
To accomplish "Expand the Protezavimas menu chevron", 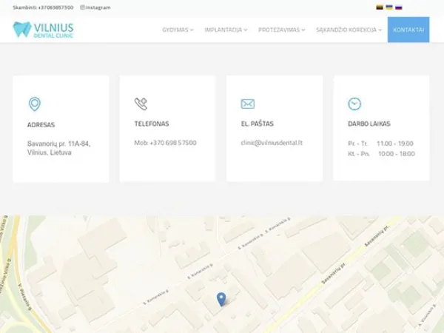I will click(303, 30).
